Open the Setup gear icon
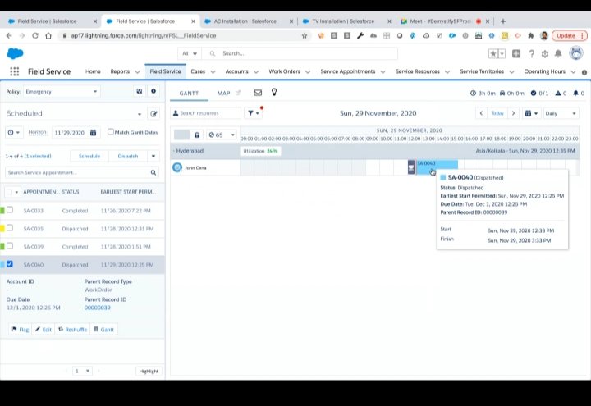591x406 pixels. click(545, 54)
